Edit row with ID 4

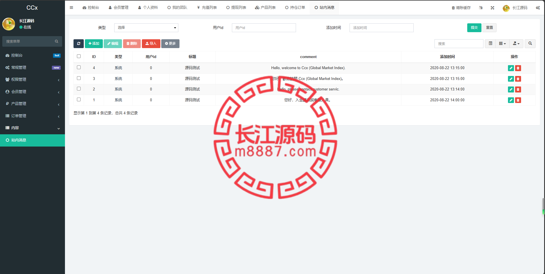coord(511,68)
